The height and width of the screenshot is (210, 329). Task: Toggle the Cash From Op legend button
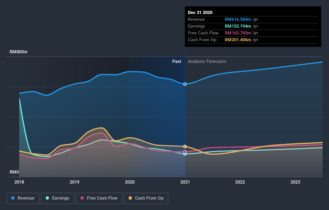(146, 198)
